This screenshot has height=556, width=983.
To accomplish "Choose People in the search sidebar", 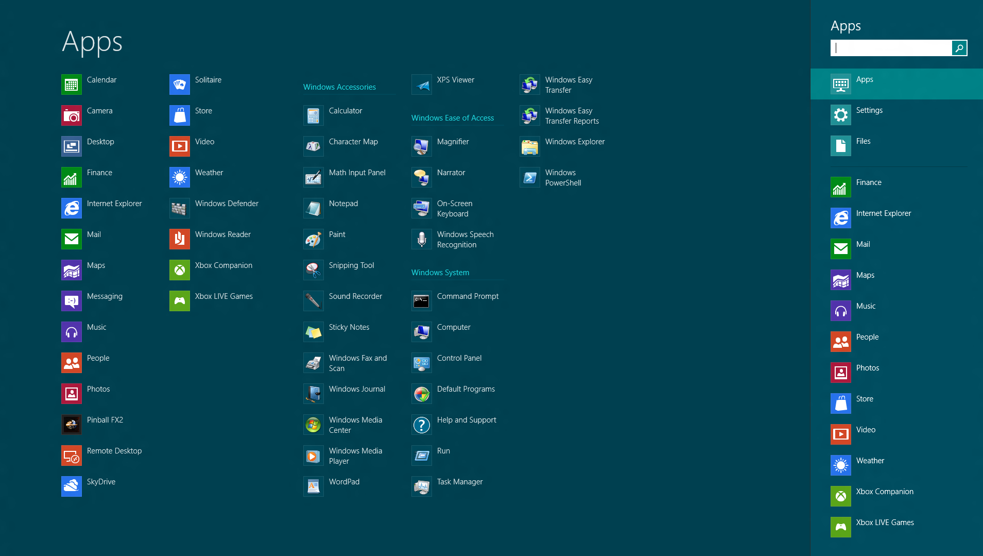I will pyautogui.click(x=896, y=342).
